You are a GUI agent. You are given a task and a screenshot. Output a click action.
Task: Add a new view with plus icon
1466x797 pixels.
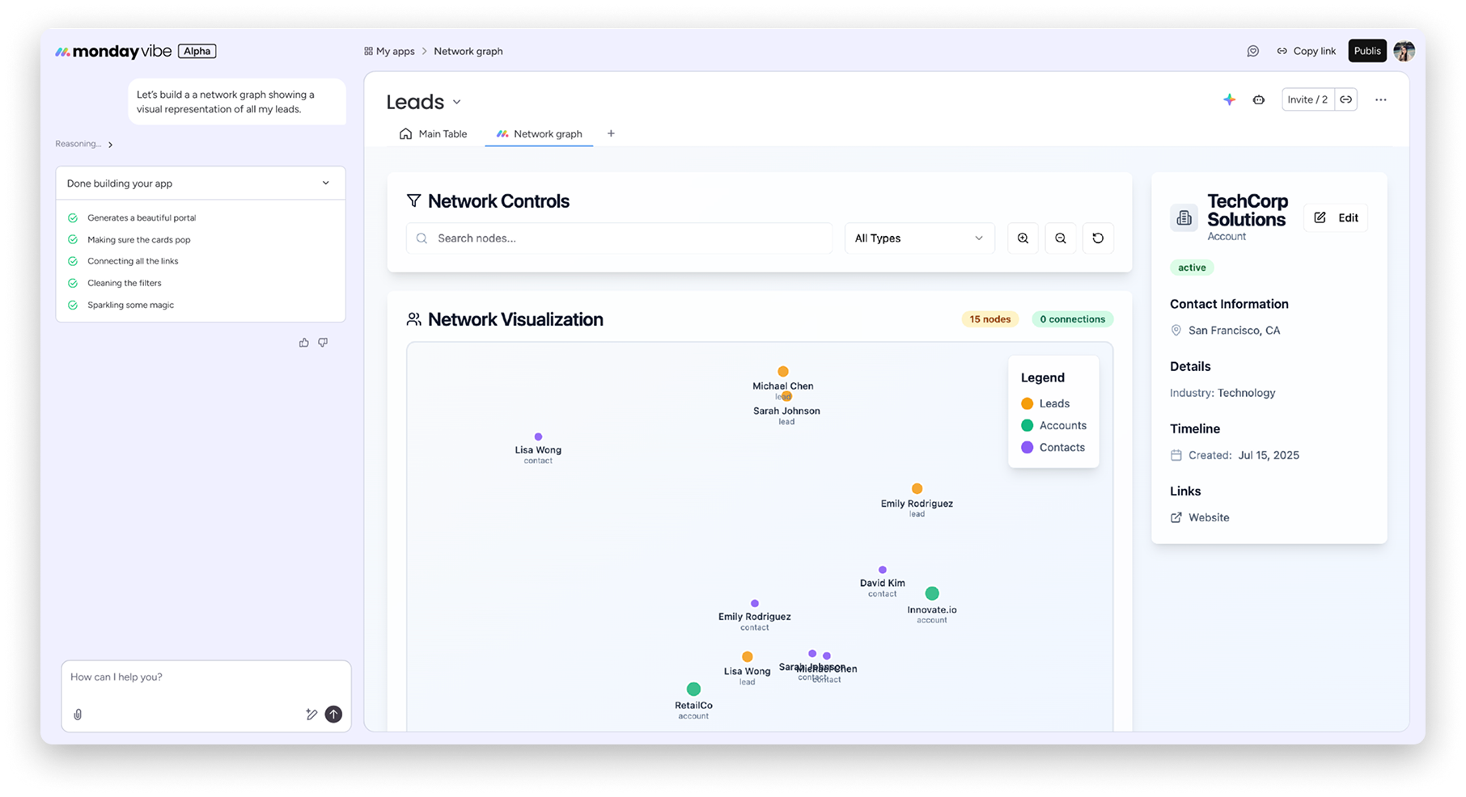611,133
